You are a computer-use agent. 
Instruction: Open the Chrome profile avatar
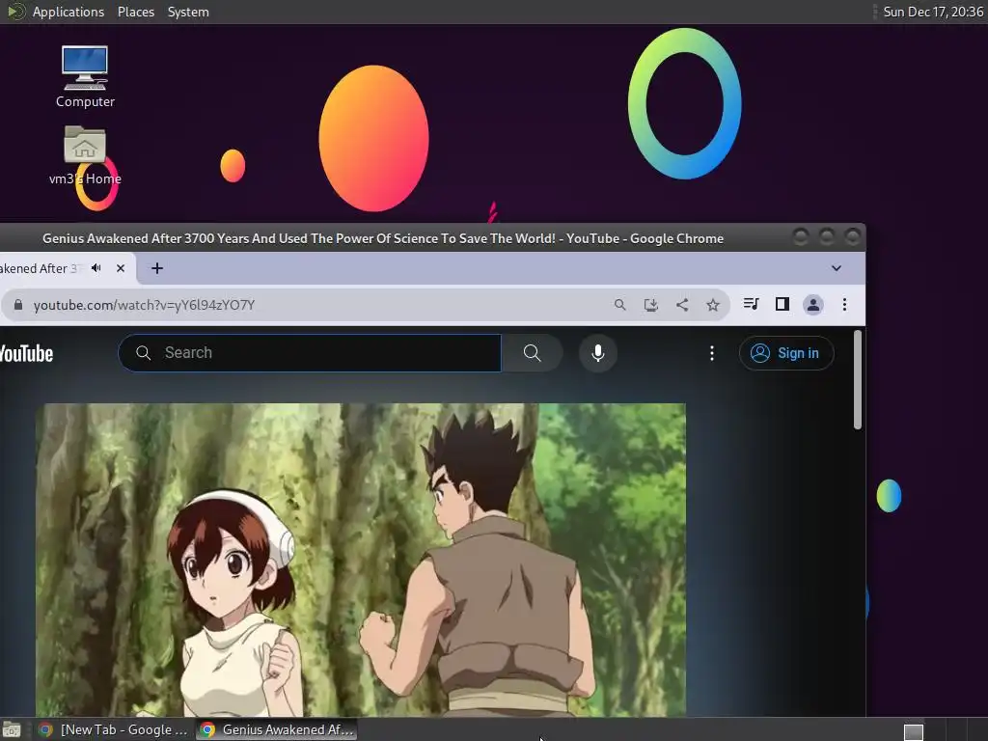pyautogui.click(x=812, y=305)
